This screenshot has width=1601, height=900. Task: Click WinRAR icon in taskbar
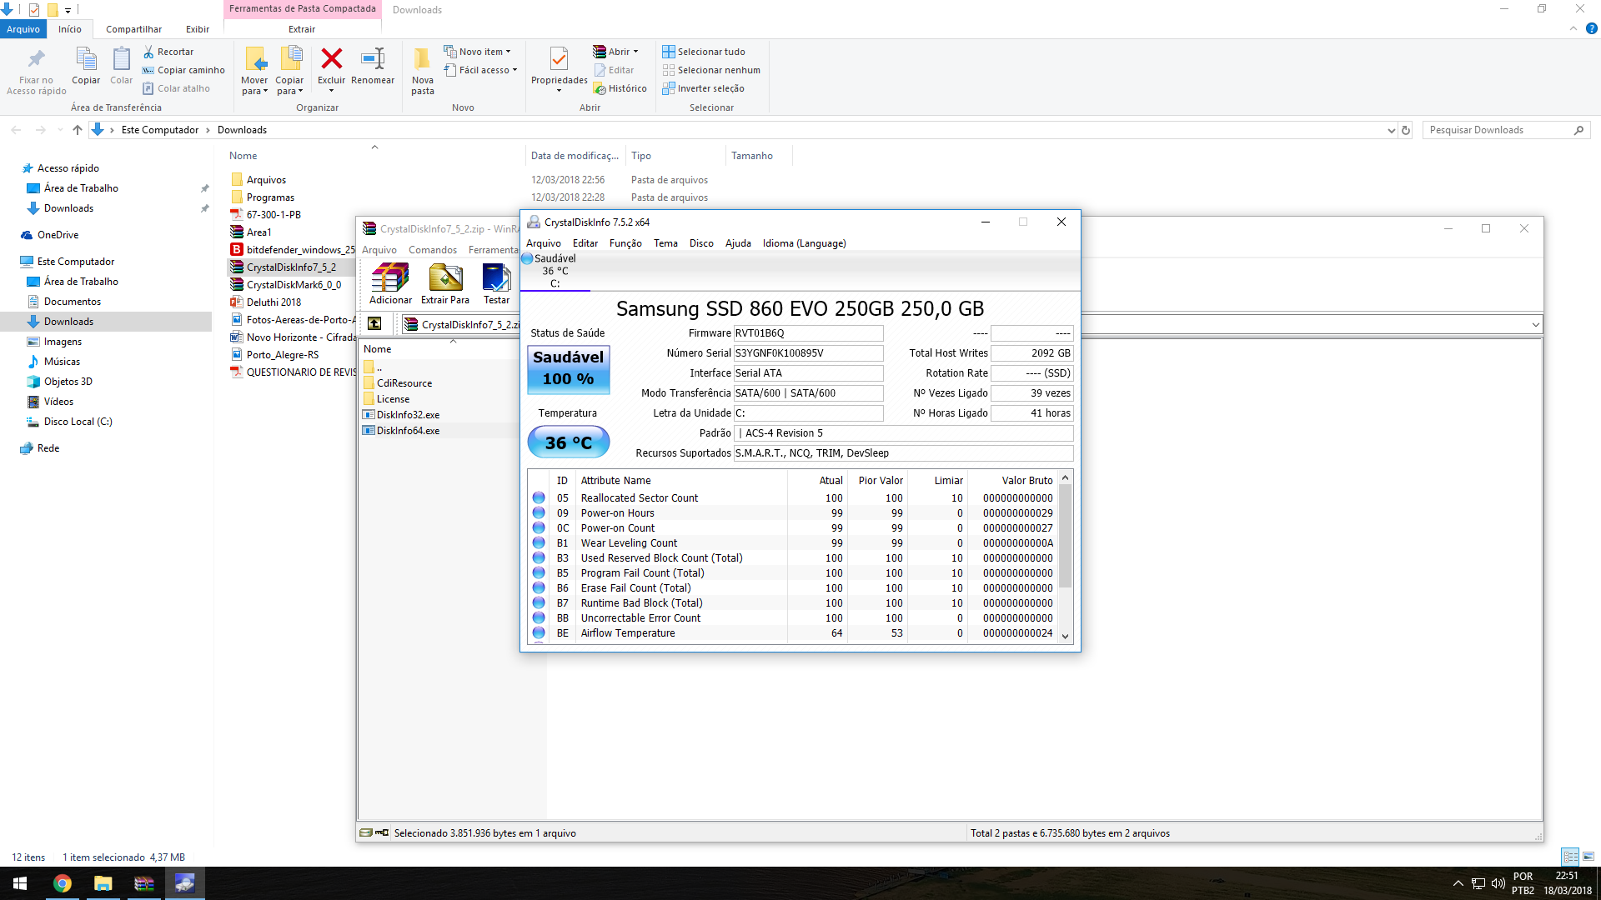tap(144, 883)
